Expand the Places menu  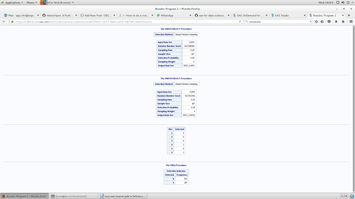click(32, 3)
